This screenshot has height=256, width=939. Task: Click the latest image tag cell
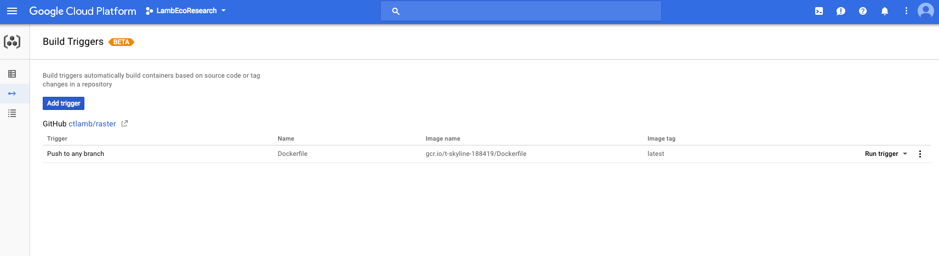click(x=656, y=154)
